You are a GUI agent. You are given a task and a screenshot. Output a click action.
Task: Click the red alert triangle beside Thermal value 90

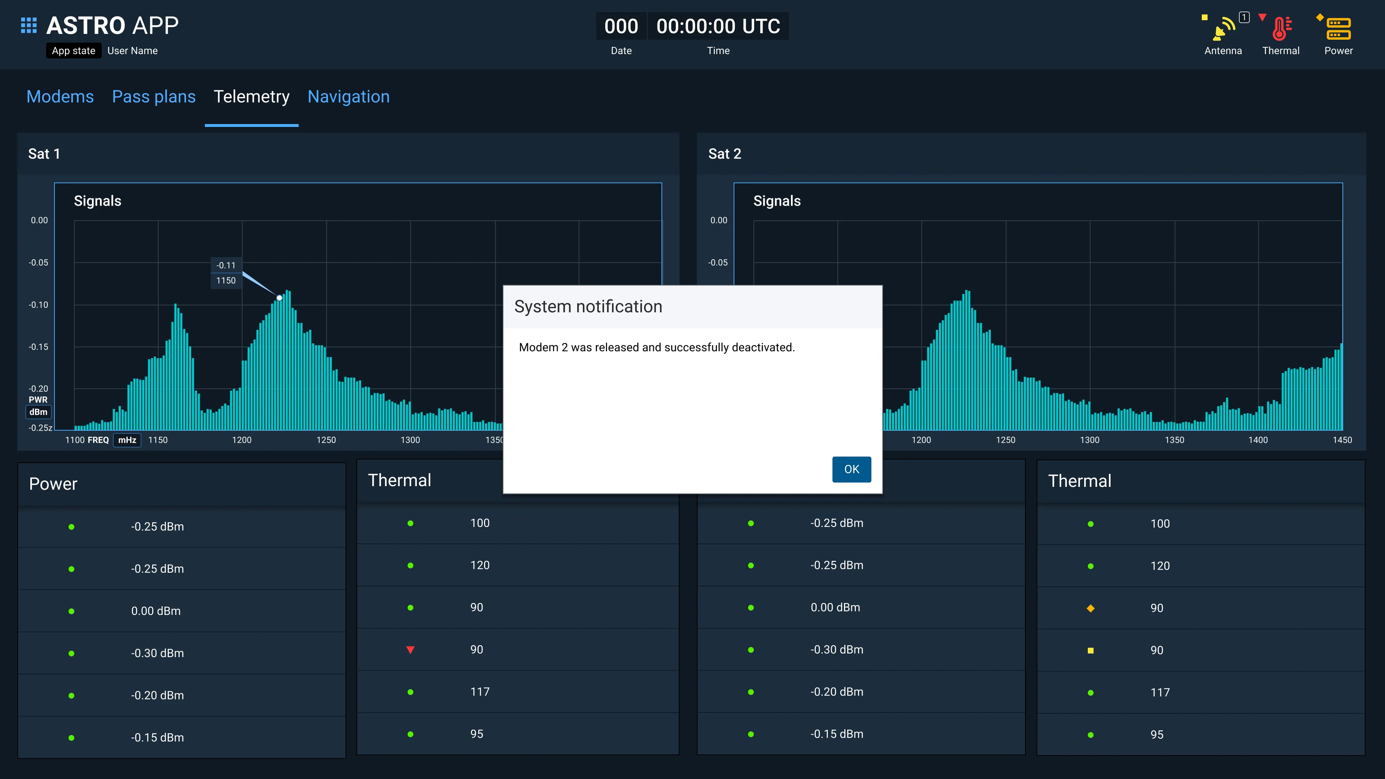pyautogui.click(x=411, y=650)
